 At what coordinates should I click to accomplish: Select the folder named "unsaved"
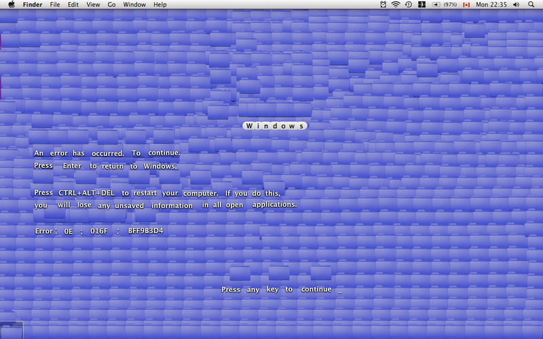[129, 205]
